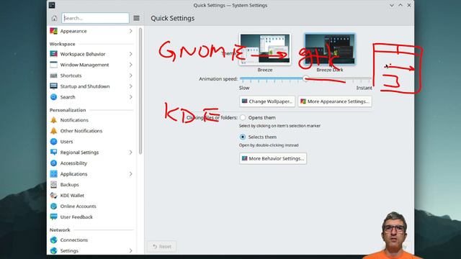Click the 'Connections' sidebar label
This screenshot has width=461, height=259.
[x=74, y=240]
